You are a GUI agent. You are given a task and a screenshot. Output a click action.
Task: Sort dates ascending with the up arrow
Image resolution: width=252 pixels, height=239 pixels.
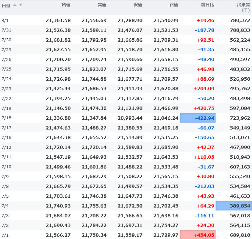coord(15,5)
